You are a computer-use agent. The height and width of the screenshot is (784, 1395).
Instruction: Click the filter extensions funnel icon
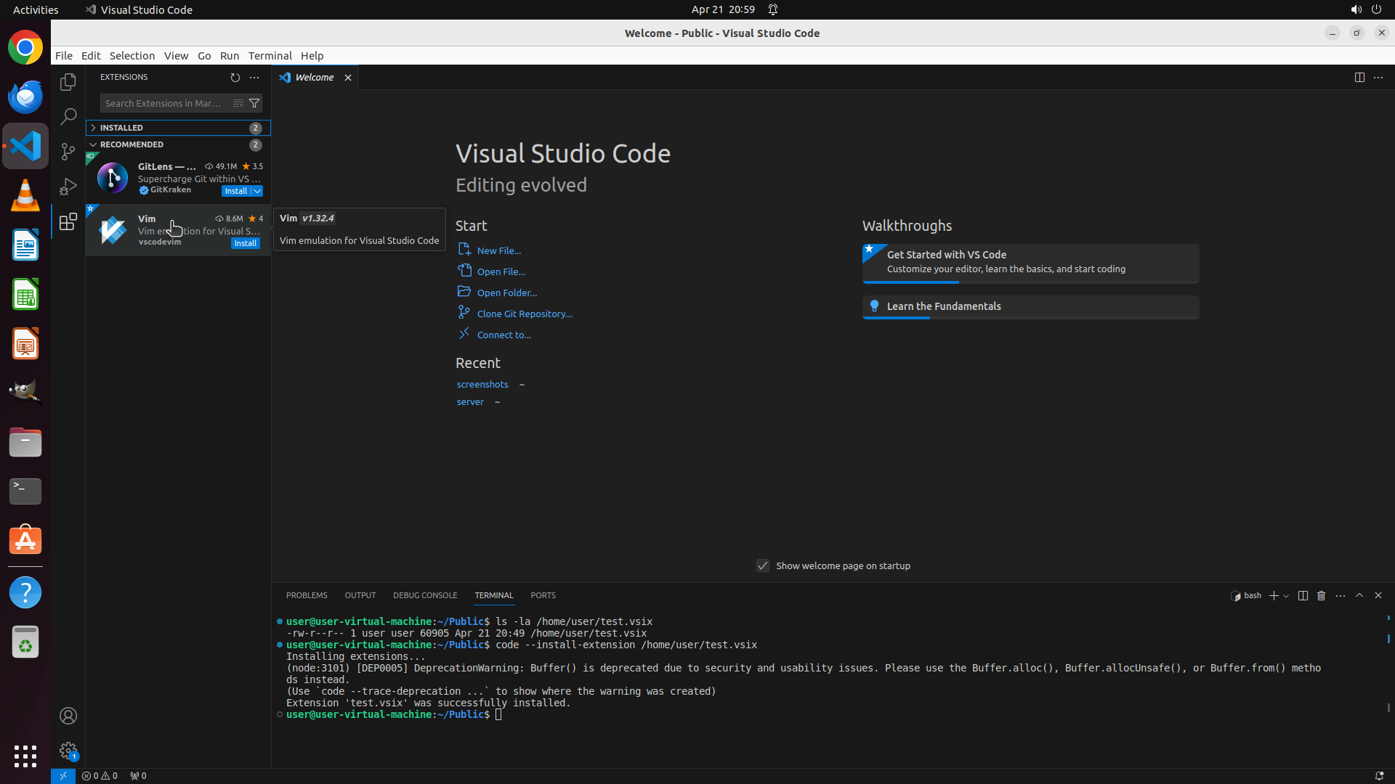254,103
